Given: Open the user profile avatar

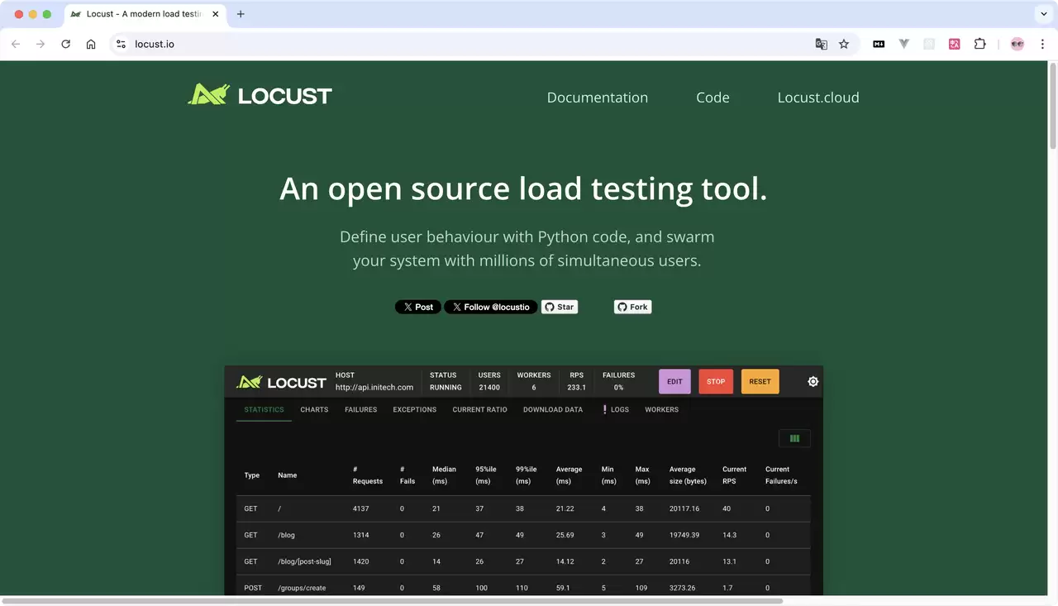Looking at the screenshot, I should pyautogui.click(x=1017, y=44).
